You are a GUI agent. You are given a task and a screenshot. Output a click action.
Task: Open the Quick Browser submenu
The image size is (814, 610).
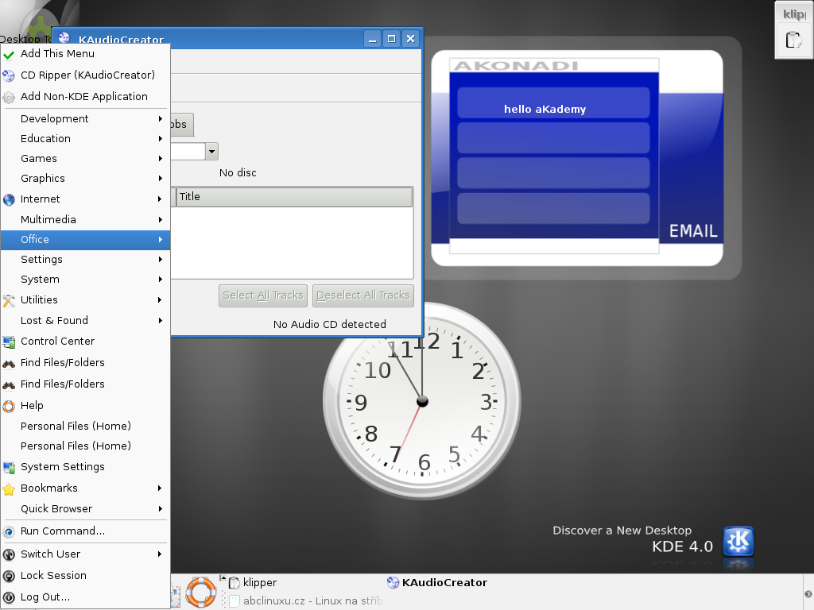[x=85, y=509]
